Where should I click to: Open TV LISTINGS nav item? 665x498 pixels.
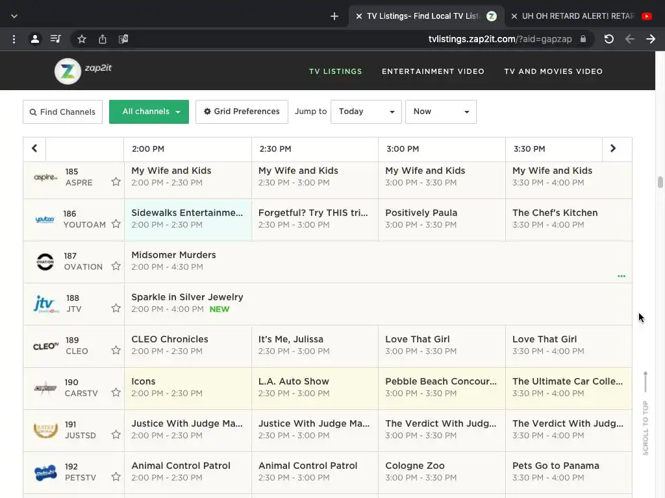click(336, 71)
